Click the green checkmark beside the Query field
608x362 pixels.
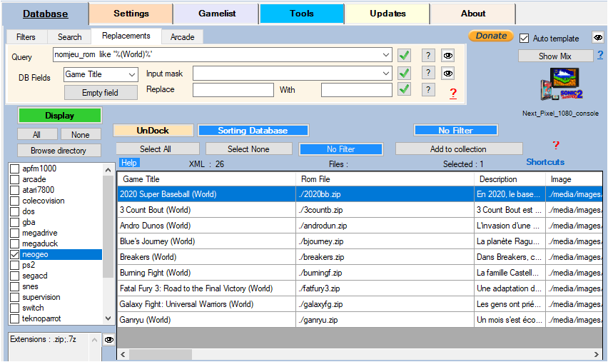405,55
